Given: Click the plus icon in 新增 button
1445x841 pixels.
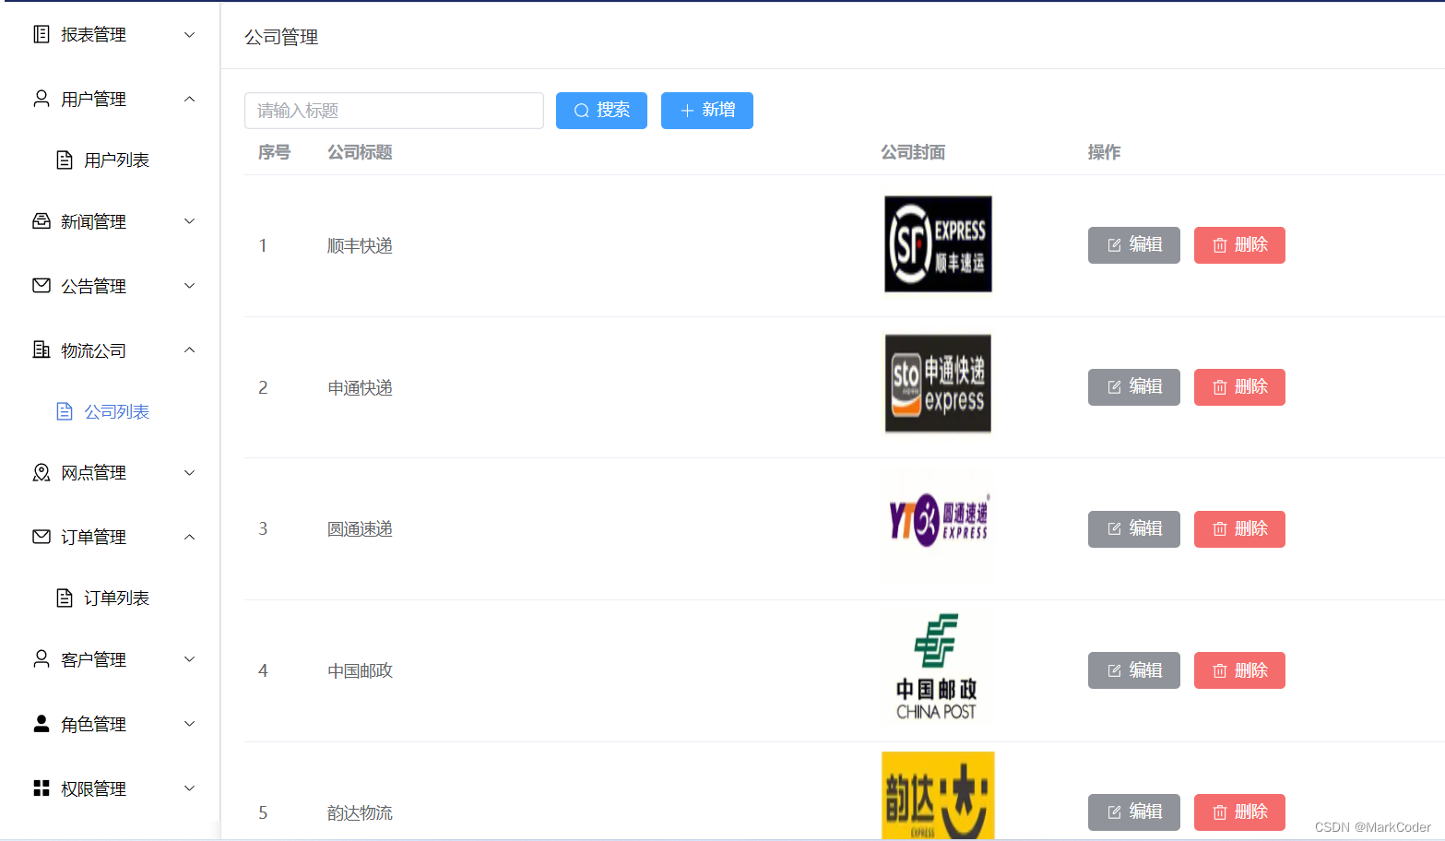Looking at the screenshot, I should click(687, 111).
